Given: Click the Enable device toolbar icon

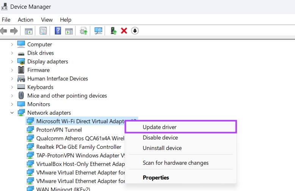Looking at the screenshot, I should [x=113, y=31].
